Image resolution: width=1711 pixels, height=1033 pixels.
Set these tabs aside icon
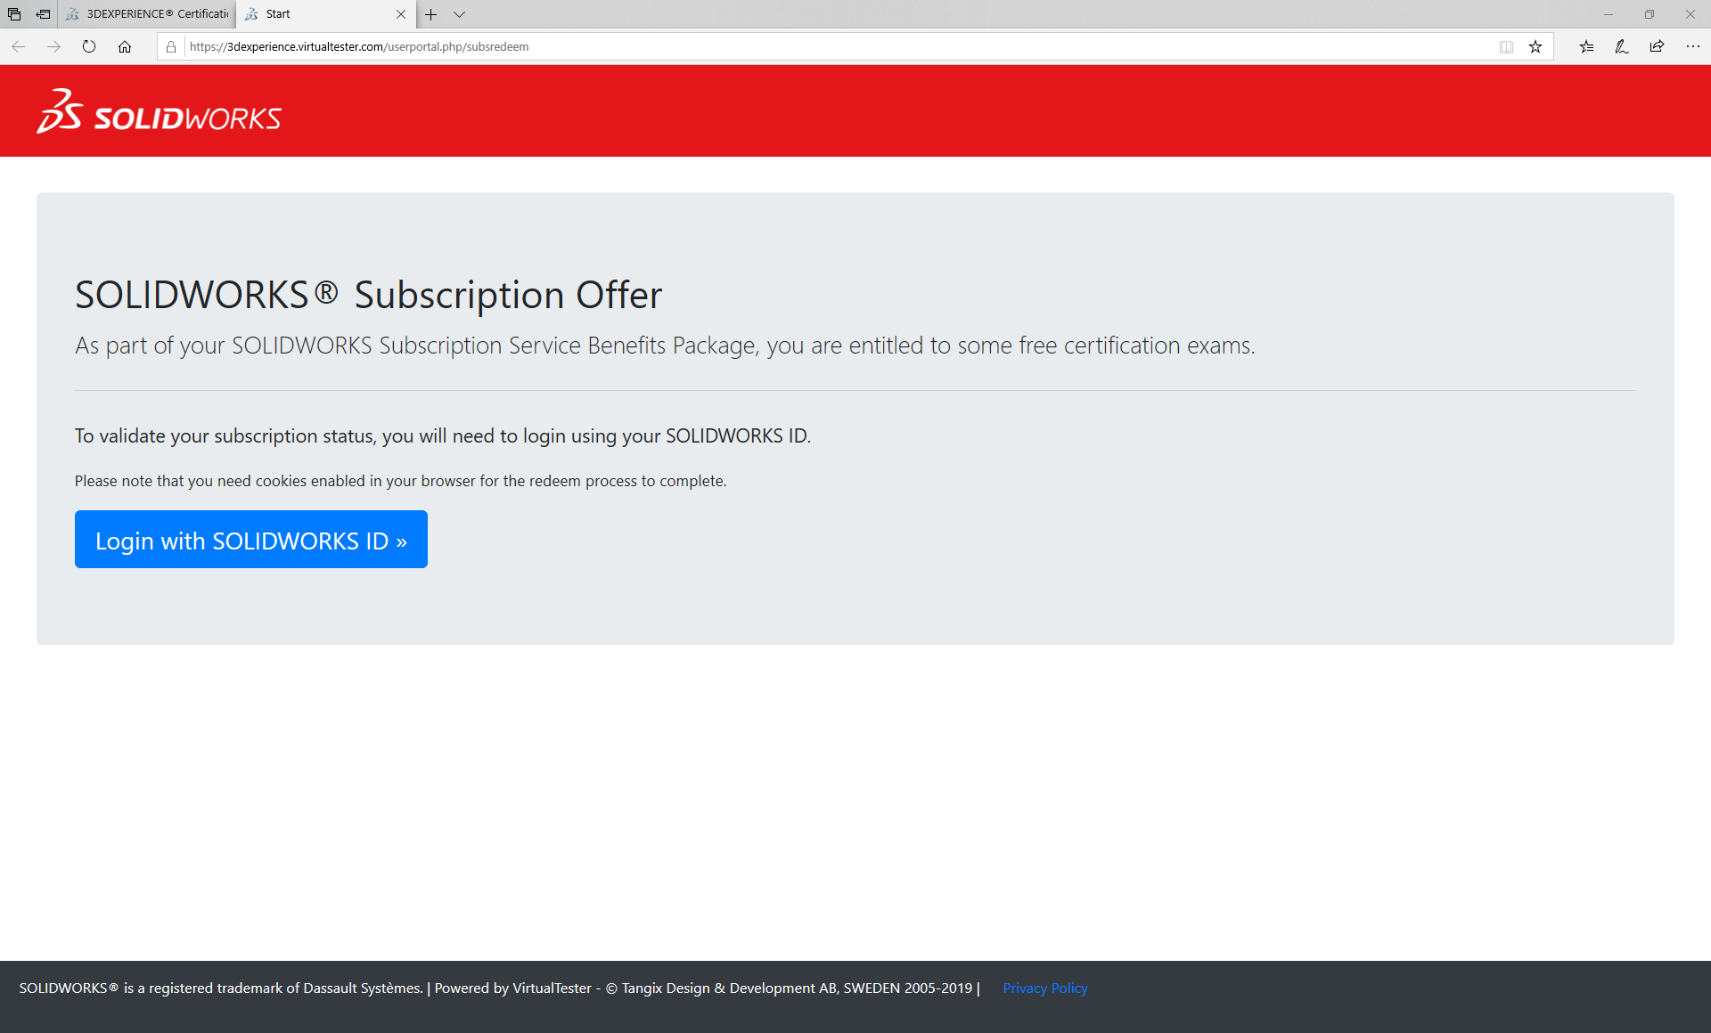point(43,14)
